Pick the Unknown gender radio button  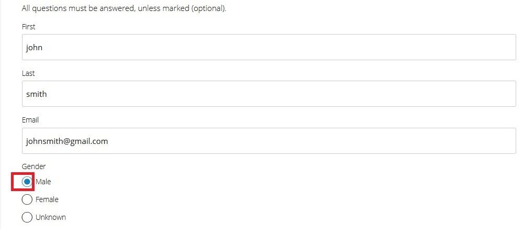(27, 217)
